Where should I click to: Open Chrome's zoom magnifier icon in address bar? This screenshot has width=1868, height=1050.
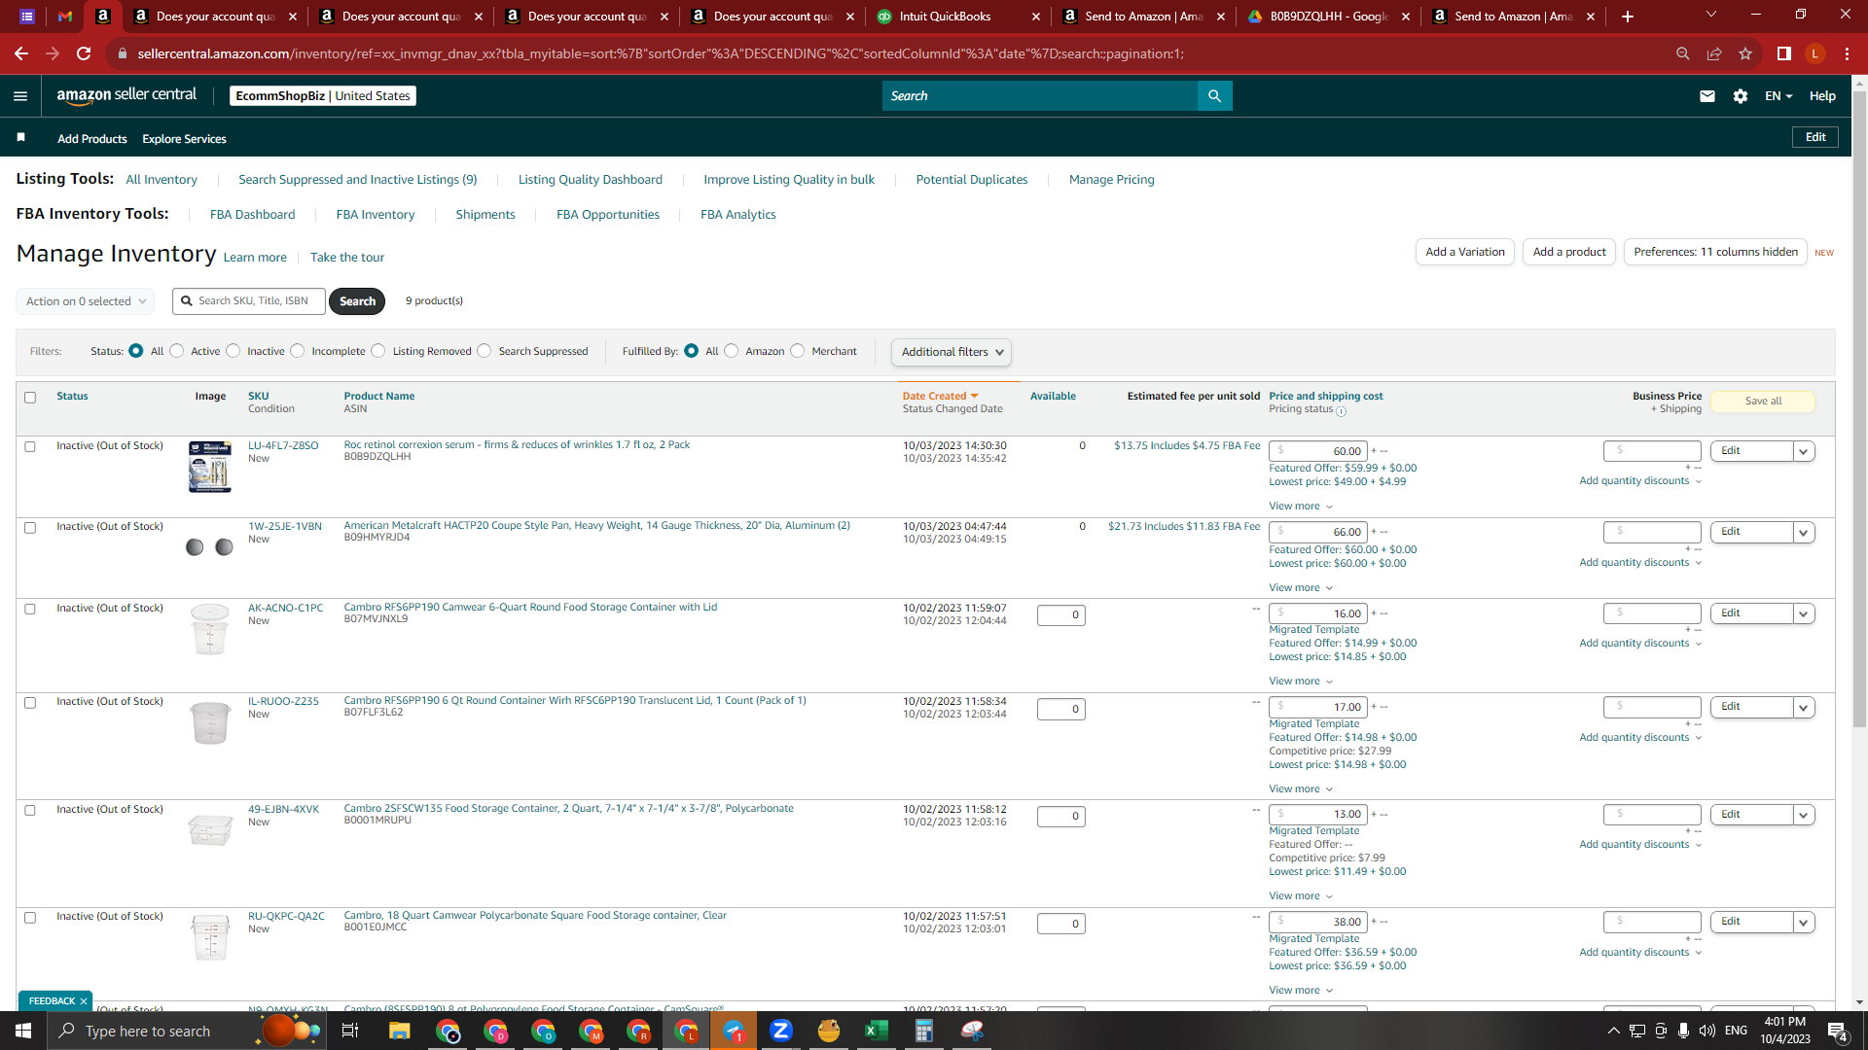1682,53
